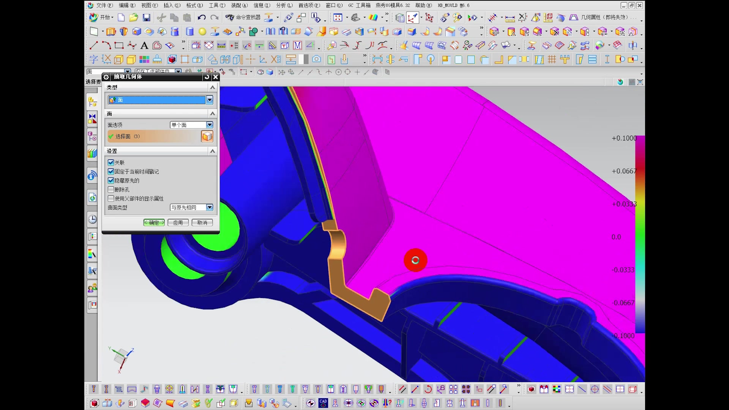The height and width of the screenshot is (410, 729).
Task: Open the 分析 menu
Action: [x=284, y=5]
